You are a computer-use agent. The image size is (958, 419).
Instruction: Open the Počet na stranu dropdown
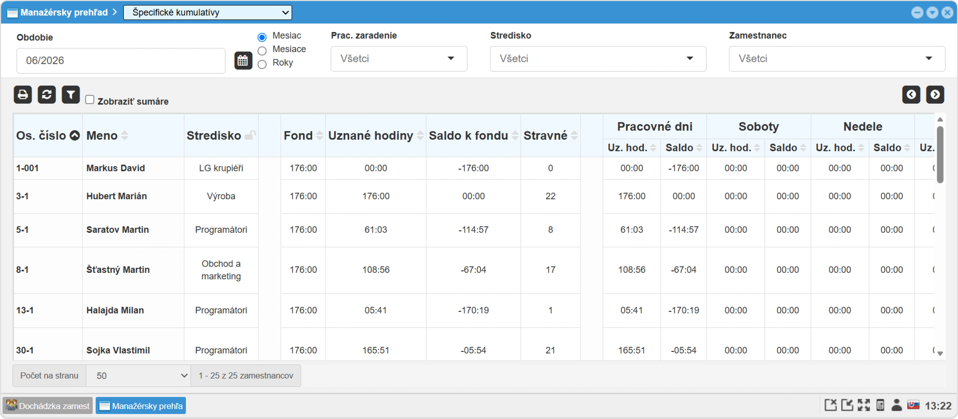point(138,376)
